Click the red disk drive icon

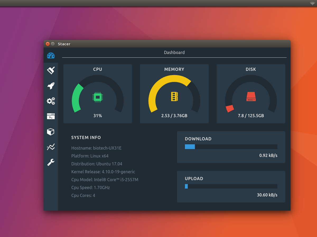click(251, 96)
